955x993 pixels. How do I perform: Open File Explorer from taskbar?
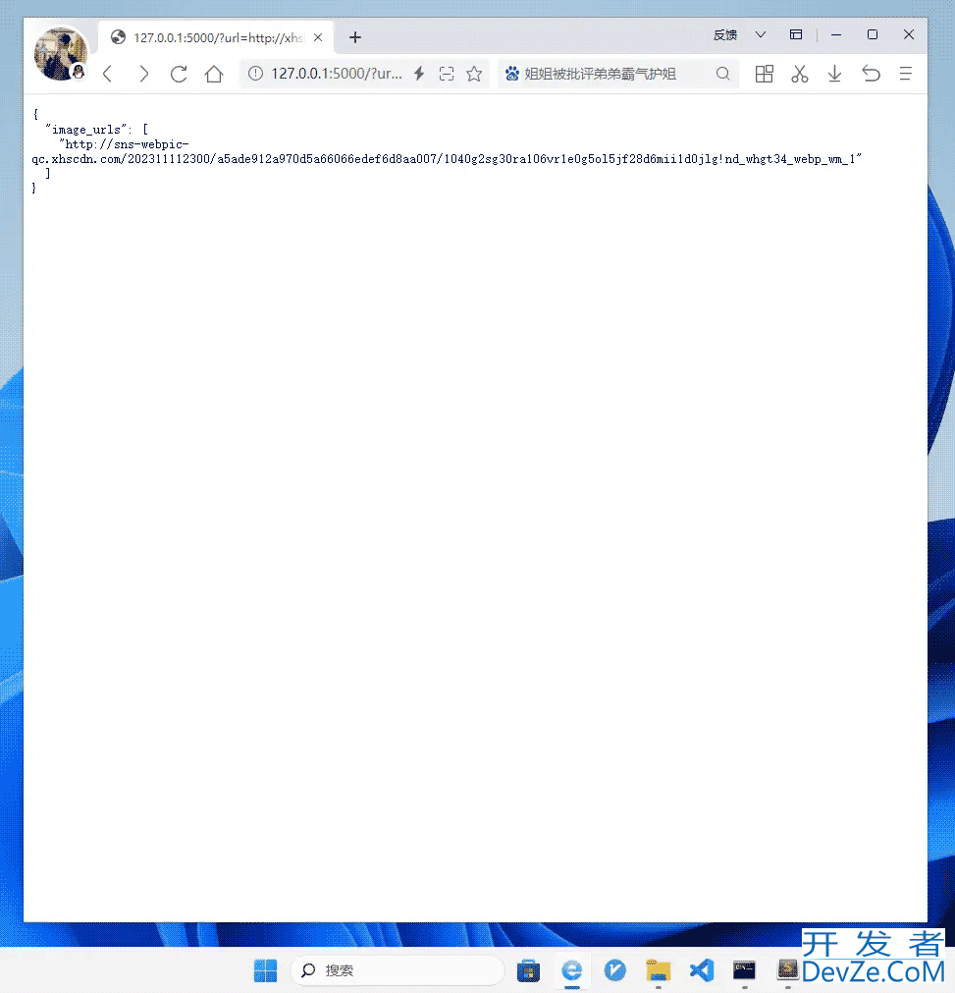point(659,970)
